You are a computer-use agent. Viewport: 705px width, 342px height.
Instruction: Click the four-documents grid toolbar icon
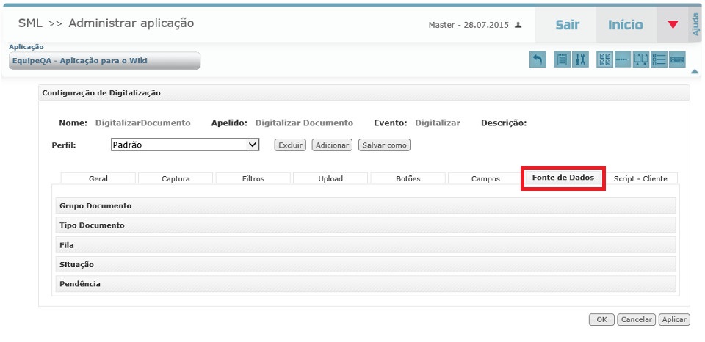(x=604, y=60)
